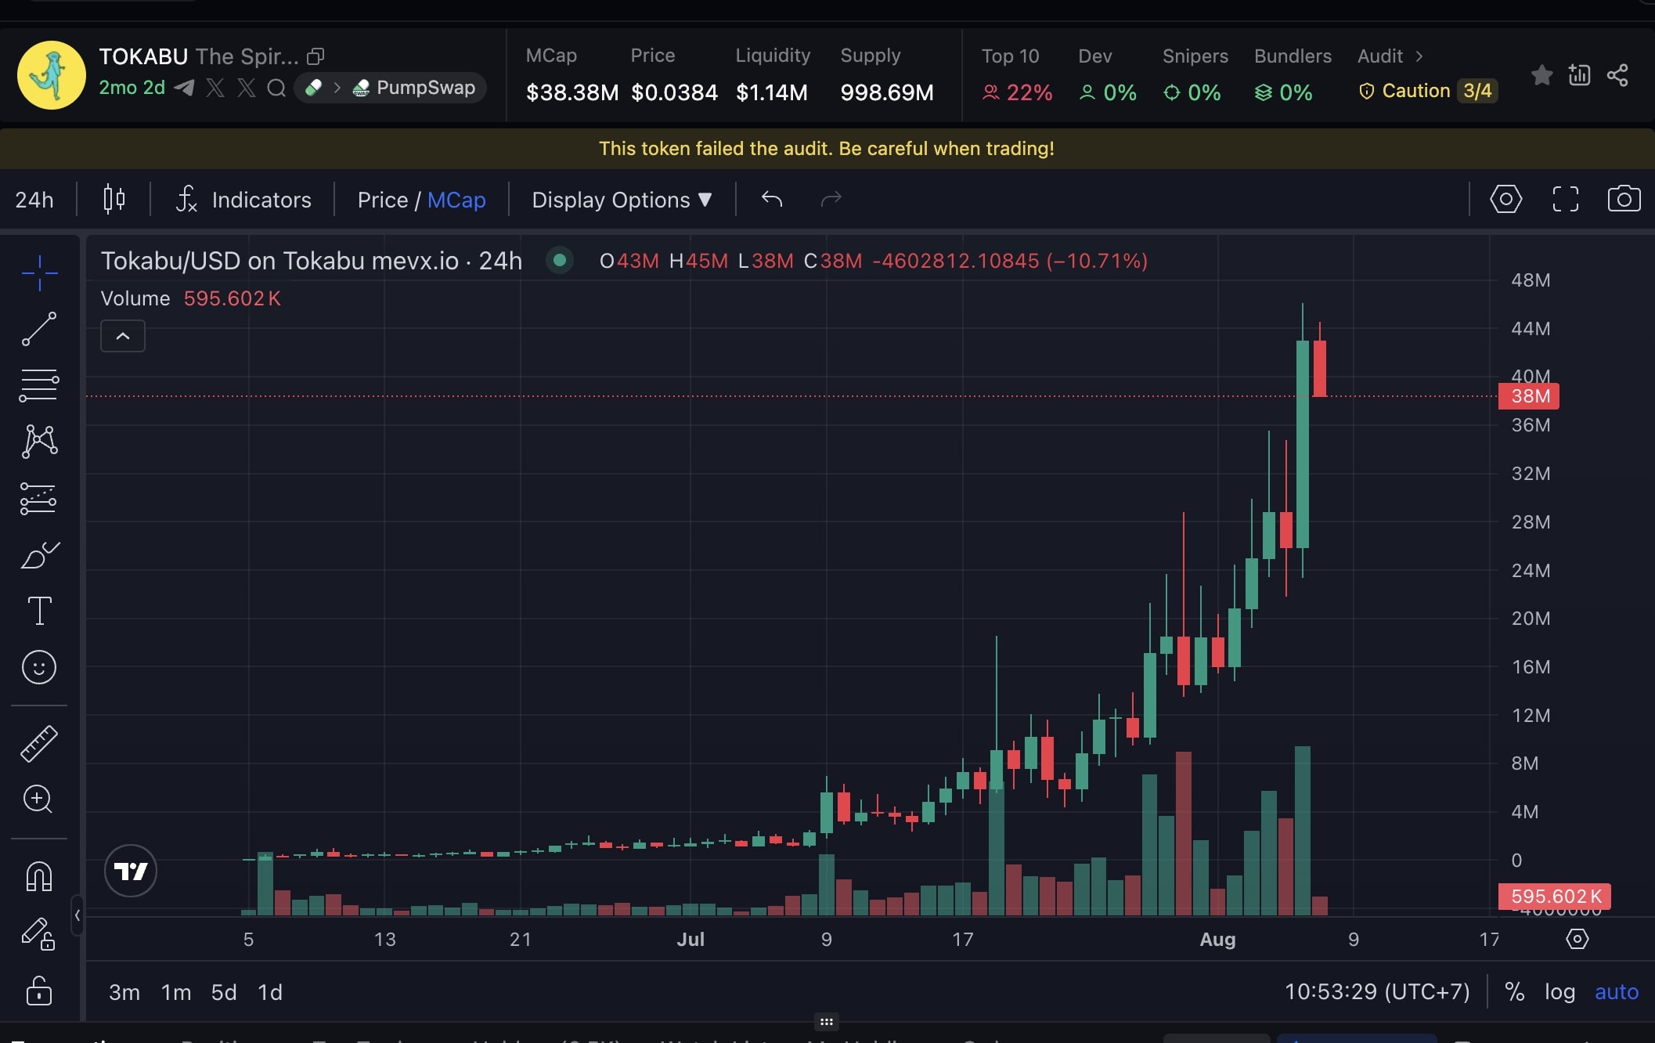Viewport: 1655px width, 1043px height.
Task: Select the crosshair cursor tool
Action: click(39, 273)
